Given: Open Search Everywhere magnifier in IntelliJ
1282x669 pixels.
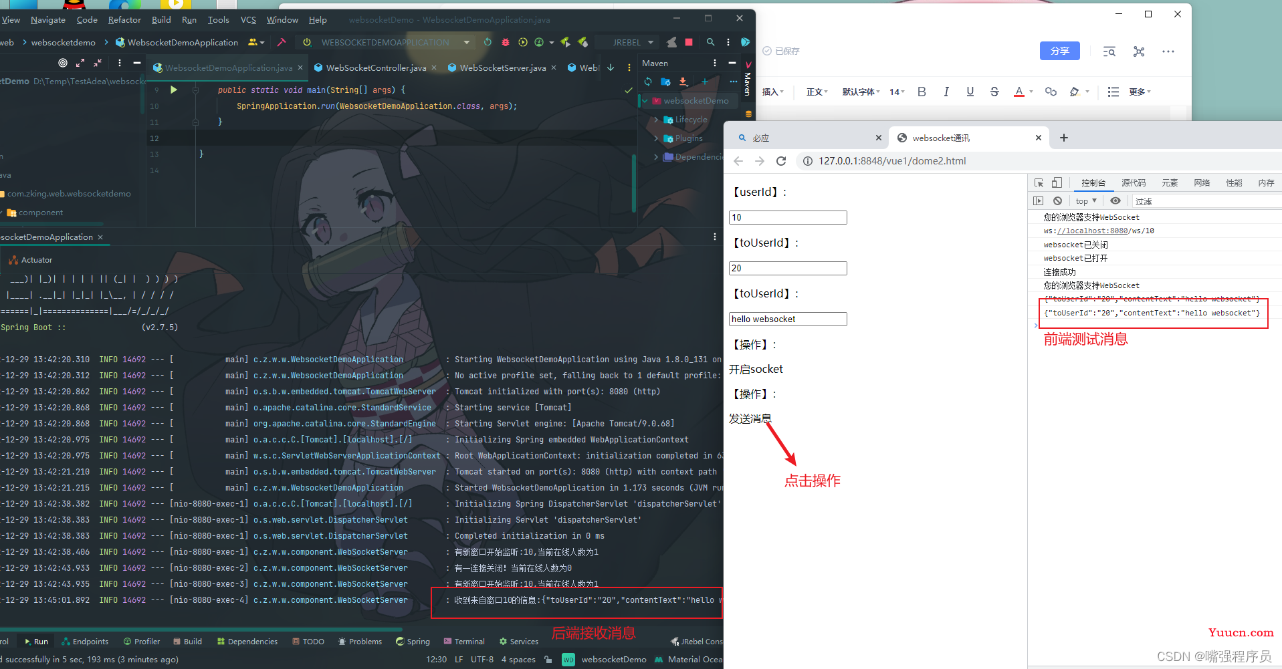Looking at the screenshot, I should 710,42.
